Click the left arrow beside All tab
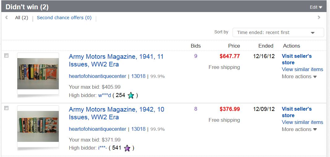This screenshot has width=330, height=157. pos(6,18)
